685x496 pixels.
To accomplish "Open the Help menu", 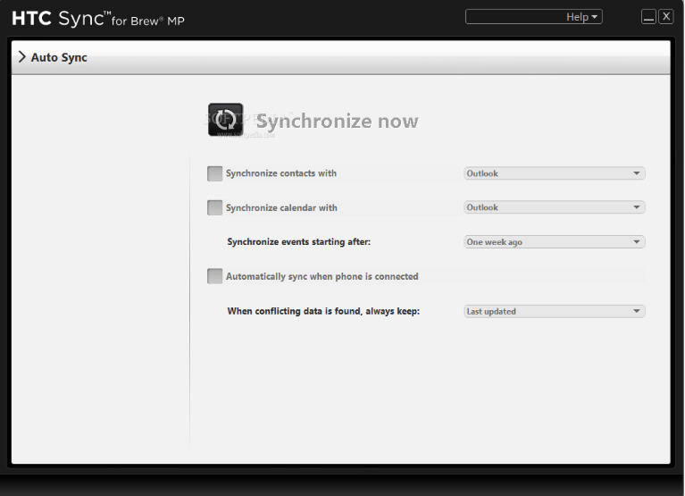I will (x=534, y=17).
